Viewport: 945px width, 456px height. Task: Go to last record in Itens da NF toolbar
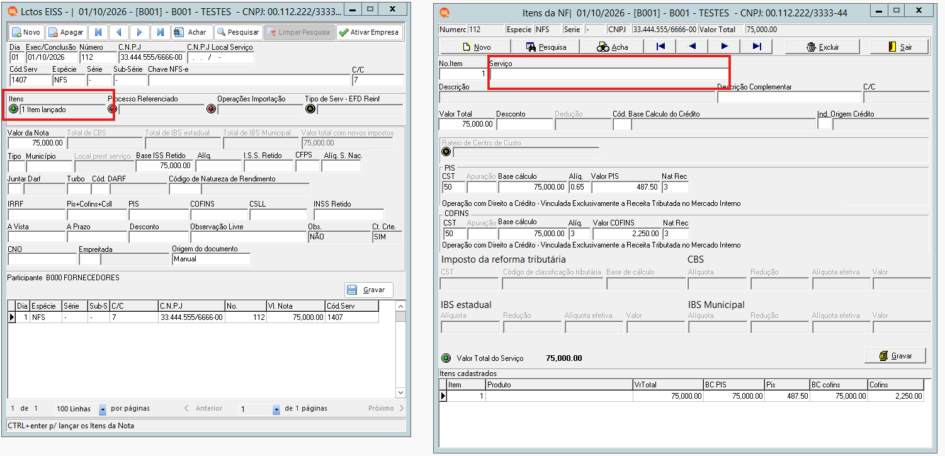point(757,47)
